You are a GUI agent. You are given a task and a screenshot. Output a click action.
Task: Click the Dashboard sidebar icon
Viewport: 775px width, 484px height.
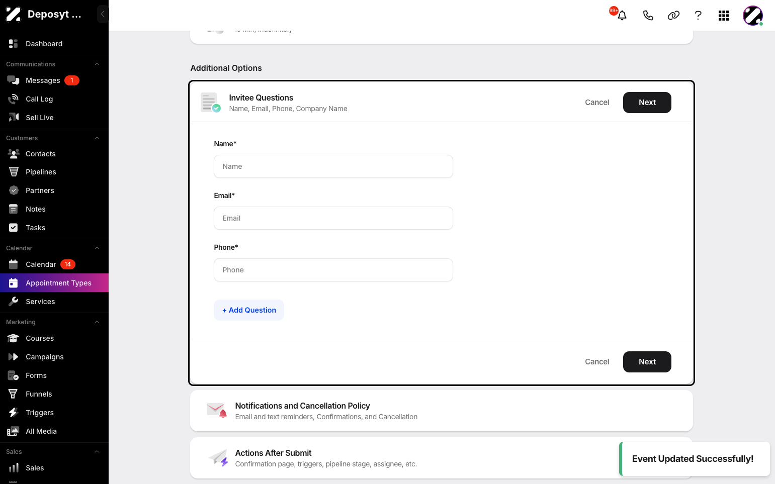pos(14,44)
